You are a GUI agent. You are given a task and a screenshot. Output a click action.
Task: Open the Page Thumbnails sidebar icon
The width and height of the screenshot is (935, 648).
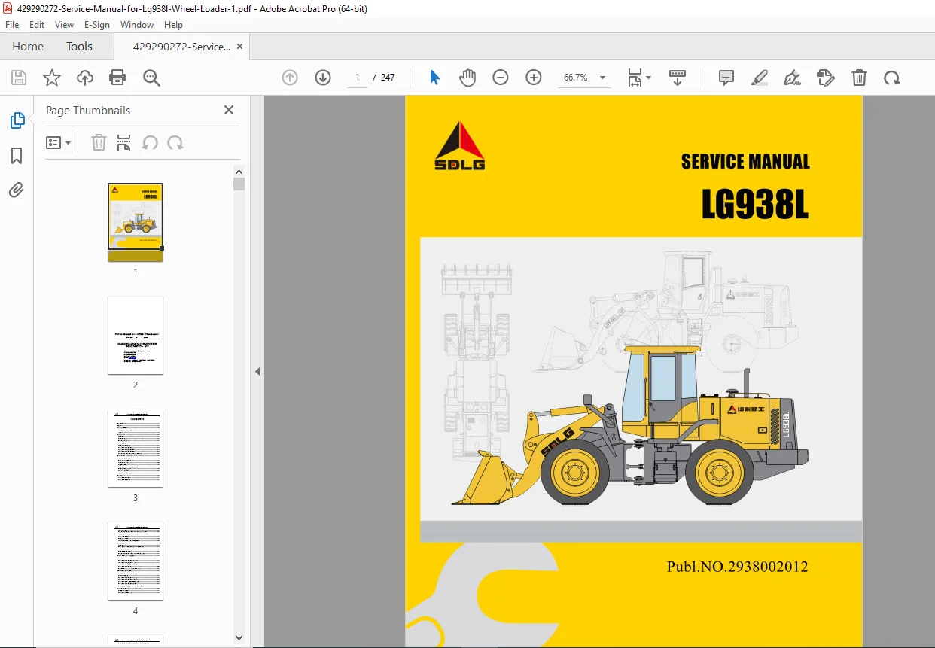pos(17,120)
